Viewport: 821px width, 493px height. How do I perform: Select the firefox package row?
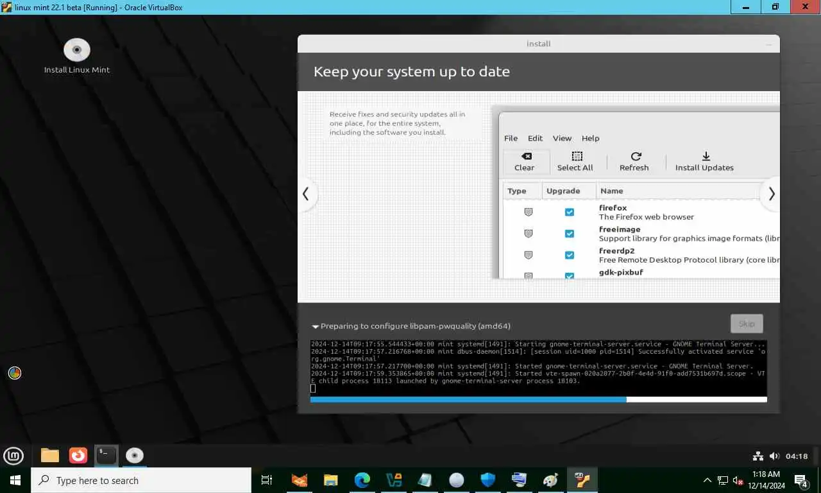pos(641,212)
